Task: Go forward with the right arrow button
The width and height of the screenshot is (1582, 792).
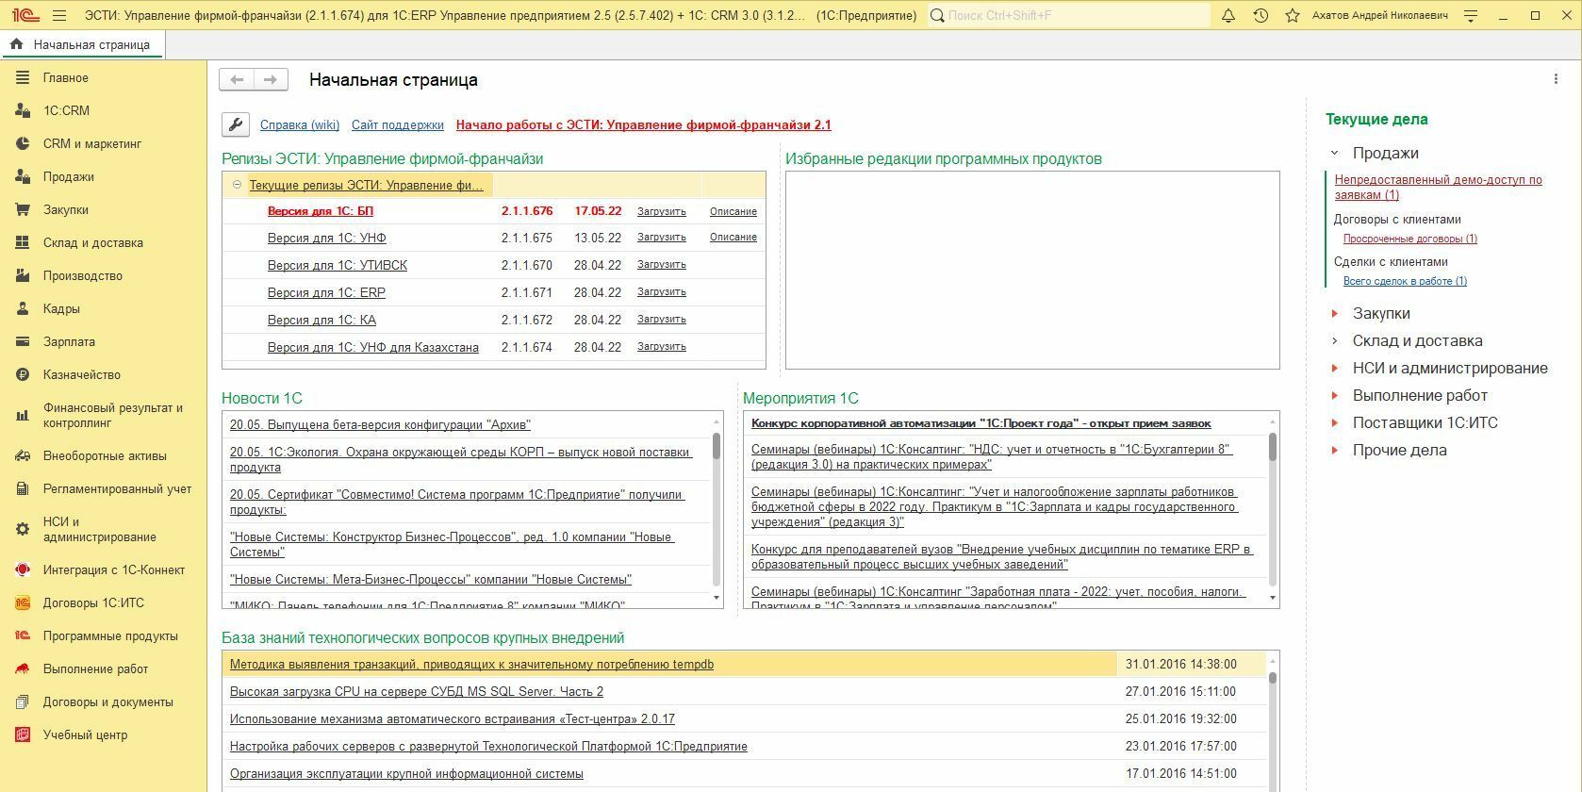Action: tap(271, 80)
